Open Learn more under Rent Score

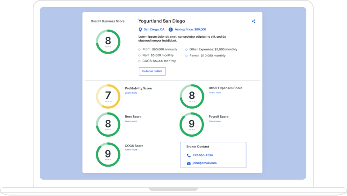click(x=131, y=121)
